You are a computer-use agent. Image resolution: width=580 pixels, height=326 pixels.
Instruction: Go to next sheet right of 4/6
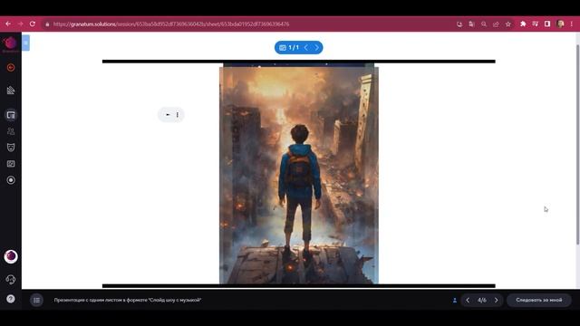497,300
